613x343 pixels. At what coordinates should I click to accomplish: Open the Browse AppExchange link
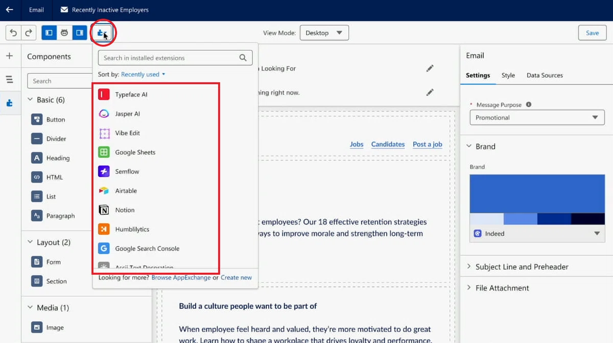tap(181, 278)
